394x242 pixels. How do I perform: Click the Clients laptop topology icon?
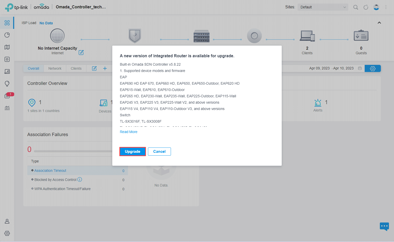click(307, 36)
